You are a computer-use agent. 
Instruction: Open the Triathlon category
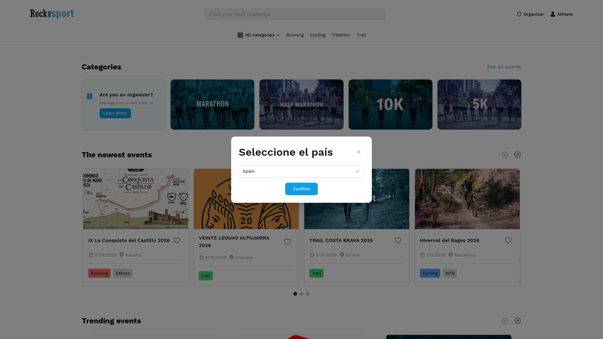pos(341,35)
